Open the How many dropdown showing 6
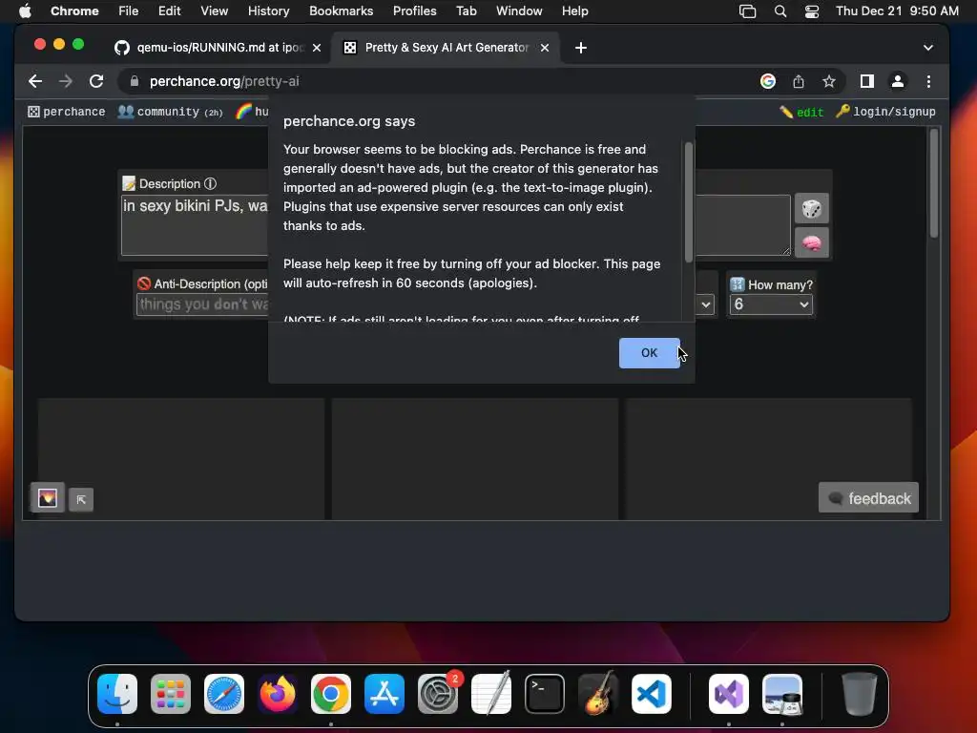The image size is (977, 733). tap(771, 304)
